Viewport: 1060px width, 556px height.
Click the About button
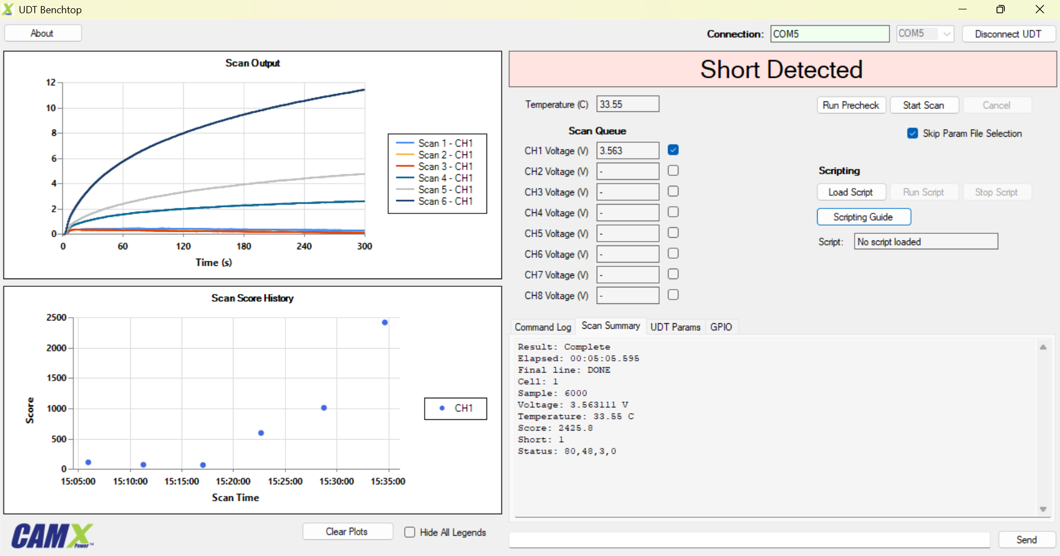(x=43, y=33)
